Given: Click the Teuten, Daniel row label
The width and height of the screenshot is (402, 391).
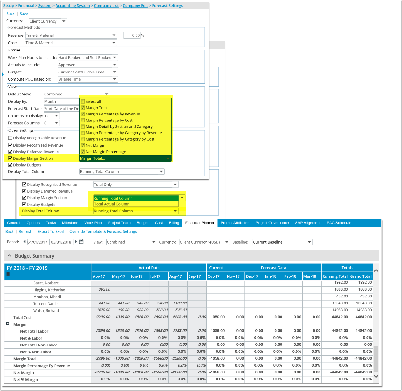Looking at the screenshot, I should pos(46,304).
